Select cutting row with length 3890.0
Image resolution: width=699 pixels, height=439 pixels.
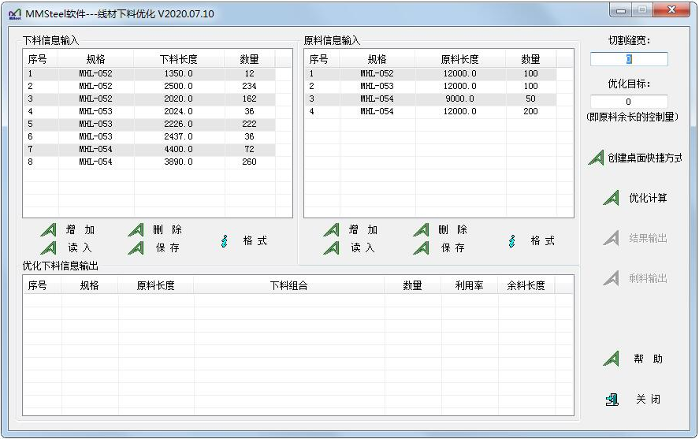pyautogui.click(x=150, y=162)
